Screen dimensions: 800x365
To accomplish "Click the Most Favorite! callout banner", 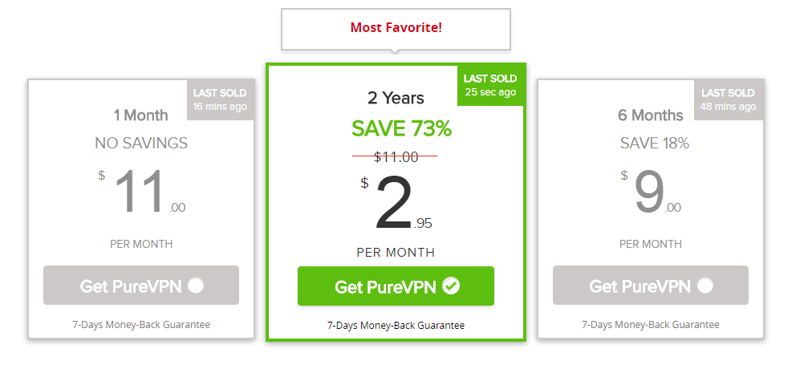I will 396,29.
